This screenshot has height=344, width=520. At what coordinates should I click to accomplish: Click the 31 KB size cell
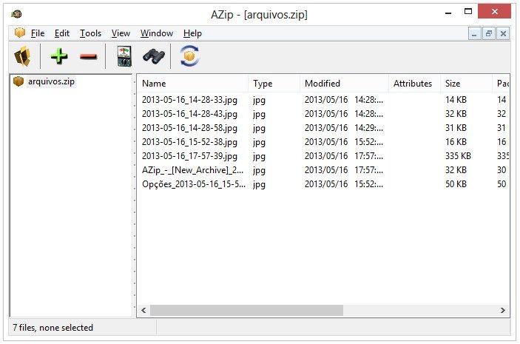click(456, 128)
